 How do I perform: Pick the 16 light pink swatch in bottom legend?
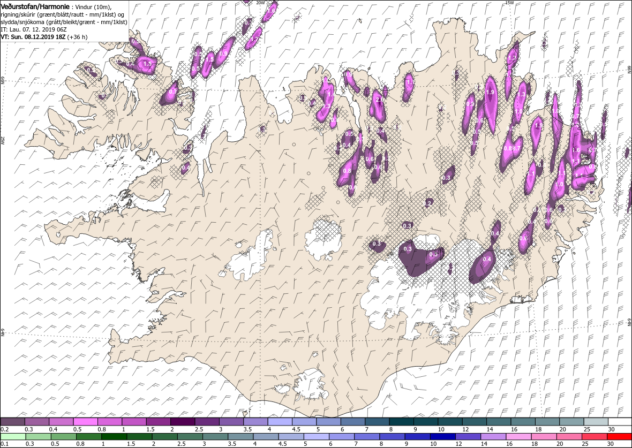coord(518,437)
